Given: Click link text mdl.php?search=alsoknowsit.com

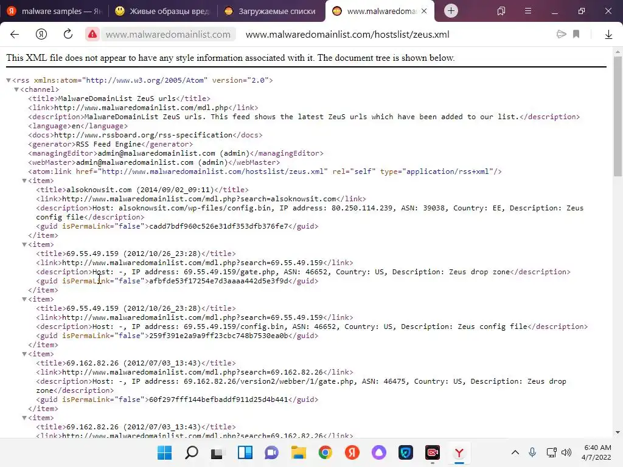Looking at the screenshot, I should click(x=200, y=199).
